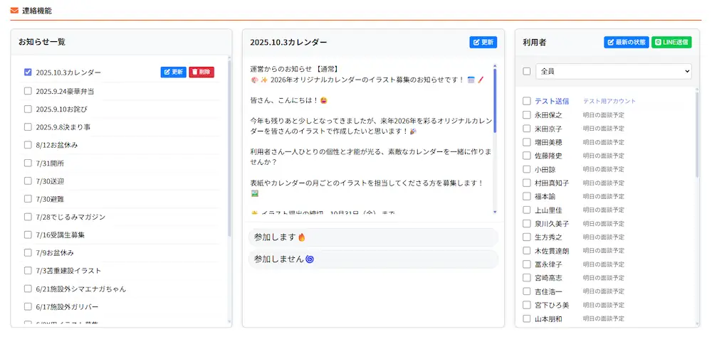Check the テスト送信 user checkbox
This screenshot has width=712, height=339.
point(527,101)
